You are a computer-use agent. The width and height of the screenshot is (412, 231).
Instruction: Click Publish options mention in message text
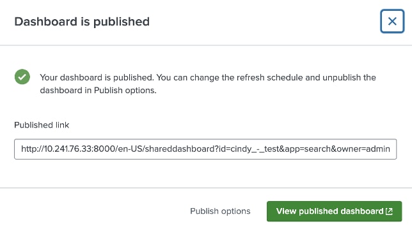tap(125, 91)
